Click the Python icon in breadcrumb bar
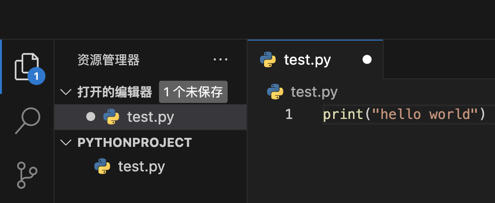This screenshot has width=495, height=203. click(275, 92)
